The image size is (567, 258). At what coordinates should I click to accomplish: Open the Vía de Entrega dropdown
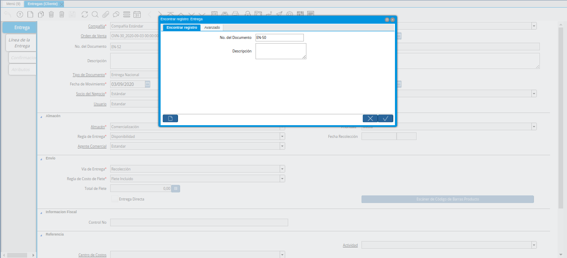tap(282, 169)
